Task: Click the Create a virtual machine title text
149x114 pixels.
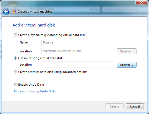Action: (x=35, y=12)
